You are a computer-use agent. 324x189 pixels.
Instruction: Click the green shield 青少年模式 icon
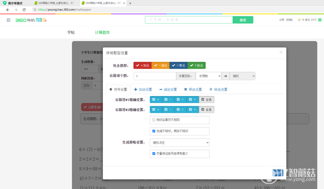click(x=5, y=3)
